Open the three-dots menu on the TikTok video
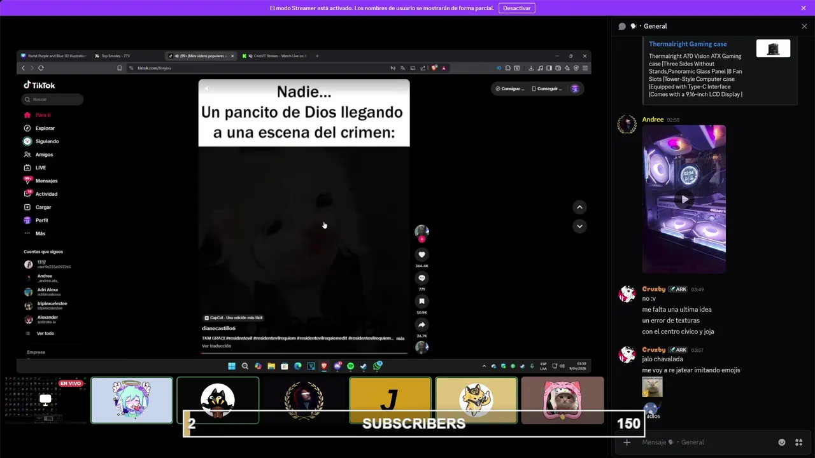The height and width of the screenshot is (458, 815). tap(400, 88)
